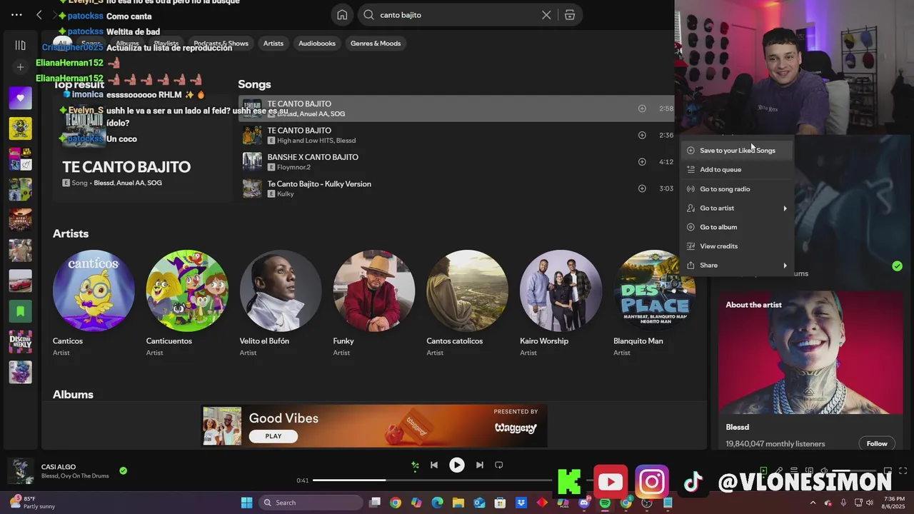Skip to the previous track
Viewport: 914px width, 514px height.
coord(433,465)
